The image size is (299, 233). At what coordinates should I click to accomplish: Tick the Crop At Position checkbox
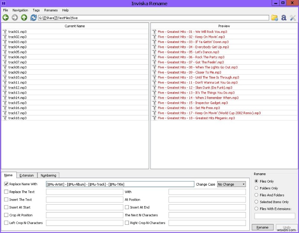6,215
